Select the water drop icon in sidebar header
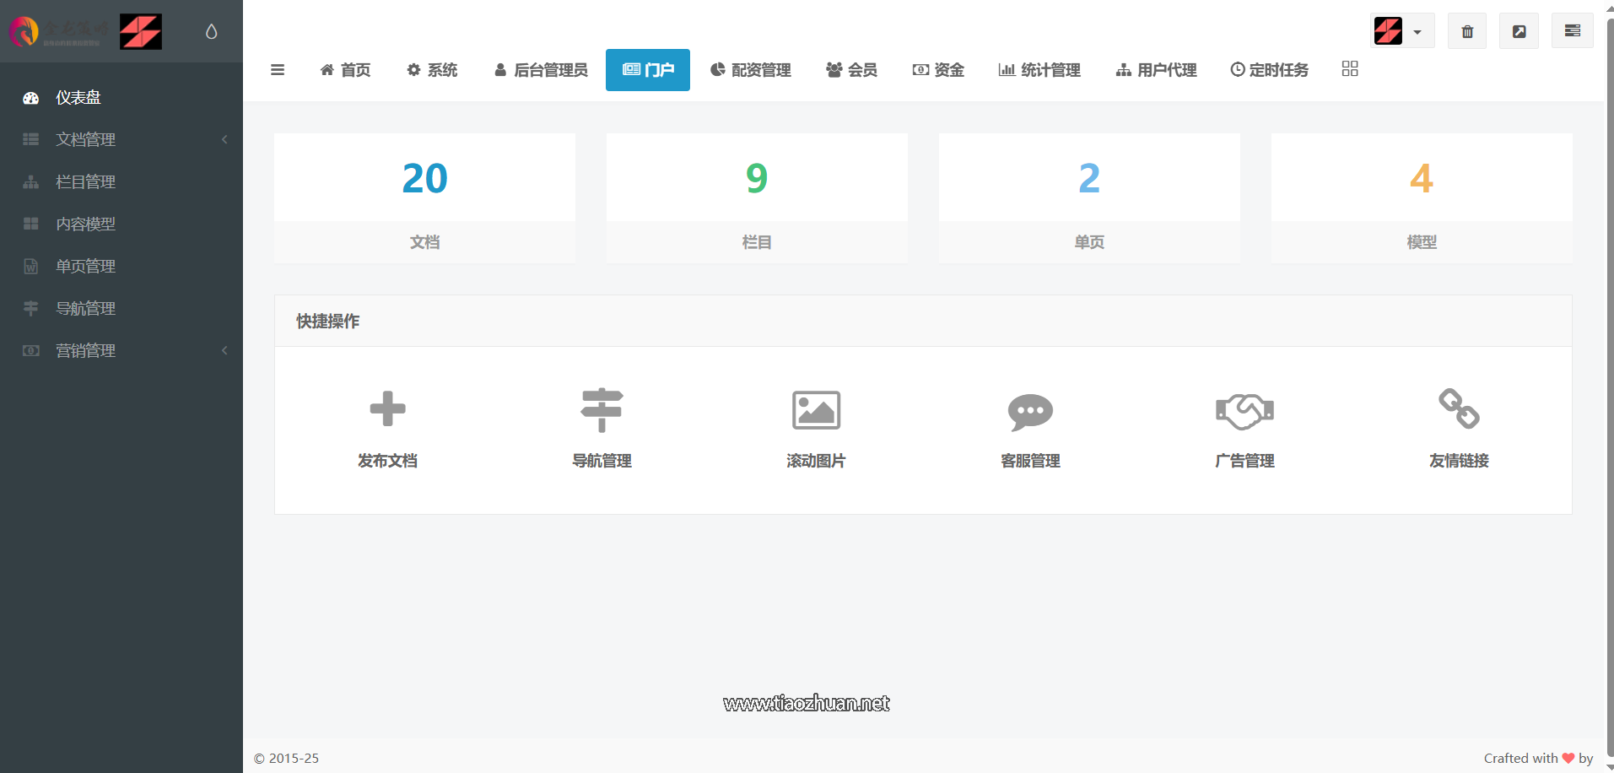The image size is (1614, 773). [x=211, y=30]
